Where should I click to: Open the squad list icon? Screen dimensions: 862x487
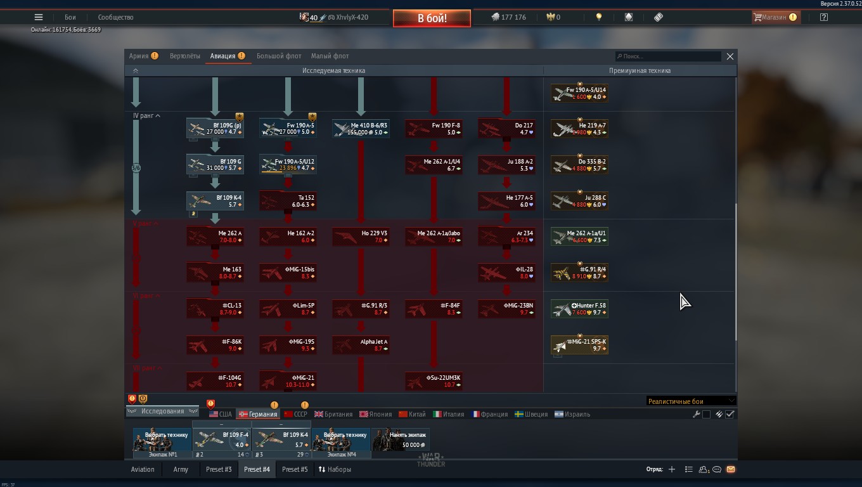(x=689, y=469)
